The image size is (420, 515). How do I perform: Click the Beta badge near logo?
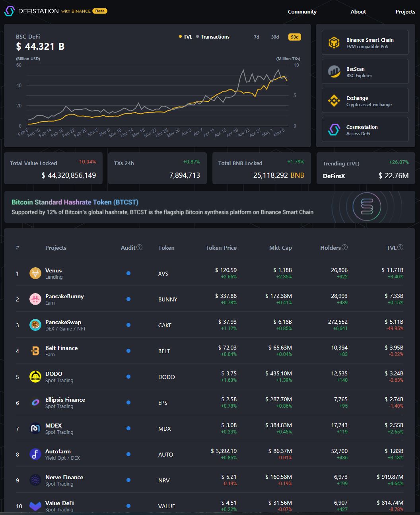pyautogui.click(x=100, y=11)
